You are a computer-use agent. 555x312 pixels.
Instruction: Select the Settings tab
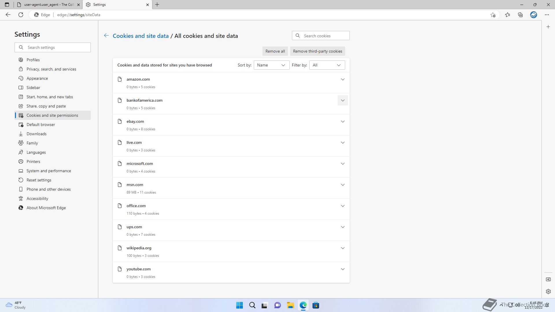(x=117, y=5)
